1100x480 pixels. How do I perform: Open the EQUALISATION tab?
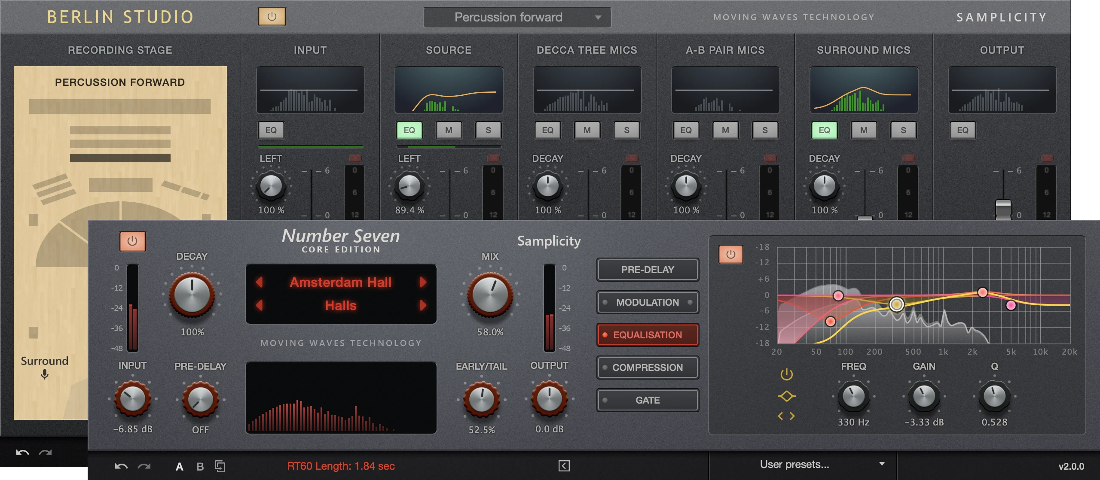(x=648, y=335)
